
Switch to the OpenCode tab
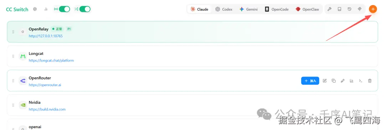click(x=277, y=9)
